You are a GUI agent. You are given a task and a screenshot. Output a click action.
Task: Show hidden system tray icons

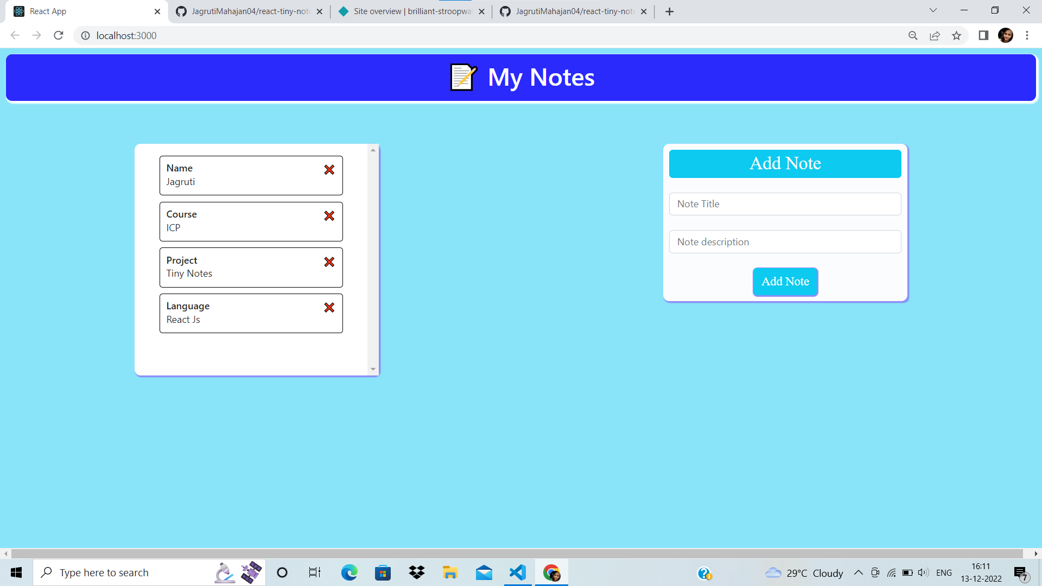pyautogui.click(x=858, y=572)
